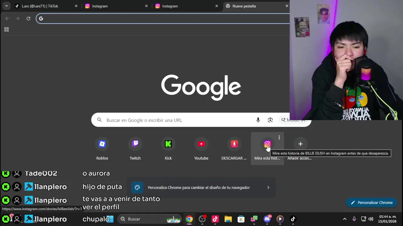The image size is (403, 226).
Task: Start voice search with the microphone icon
Action: 258,120
